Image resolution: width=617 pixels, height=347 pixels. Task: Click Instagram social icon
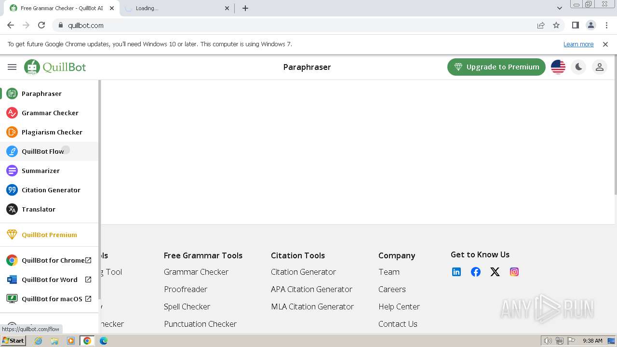pos(514,272)
